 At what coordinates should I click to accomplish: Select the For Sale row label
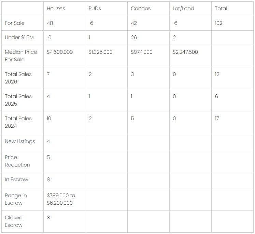coord(15,23)
